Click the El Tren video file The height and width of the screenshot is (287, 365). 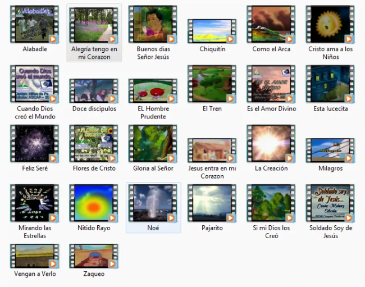pos(212,84)
